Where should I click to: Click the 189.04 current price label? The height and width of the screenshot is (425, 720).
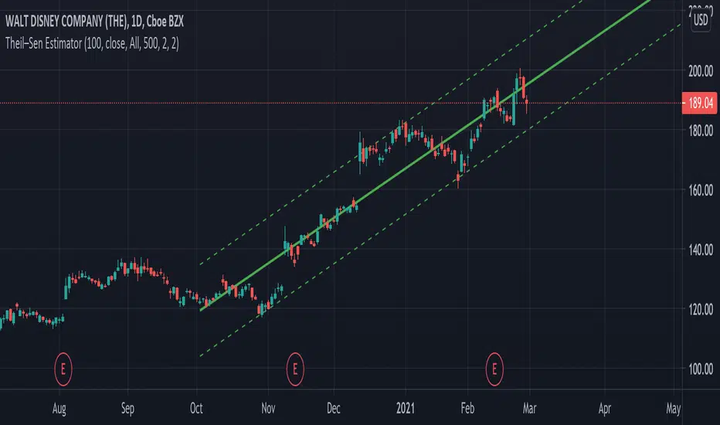(x=700, y=103)
